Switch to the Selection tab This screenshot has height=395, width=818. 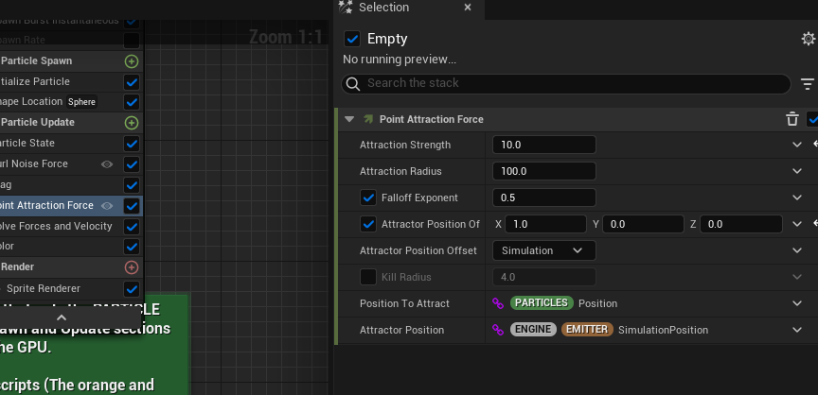pos(383,8)
